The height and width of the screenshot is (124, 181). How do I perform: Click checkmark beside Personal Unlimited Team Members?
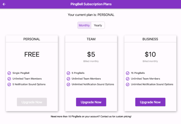tap(9, 79)
